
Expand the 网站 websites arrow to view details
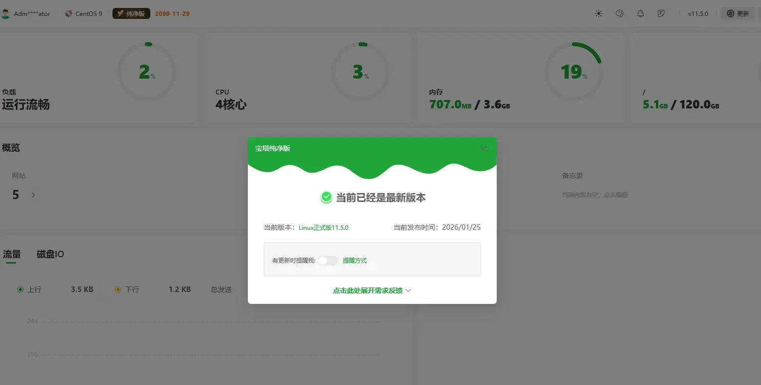33,195
